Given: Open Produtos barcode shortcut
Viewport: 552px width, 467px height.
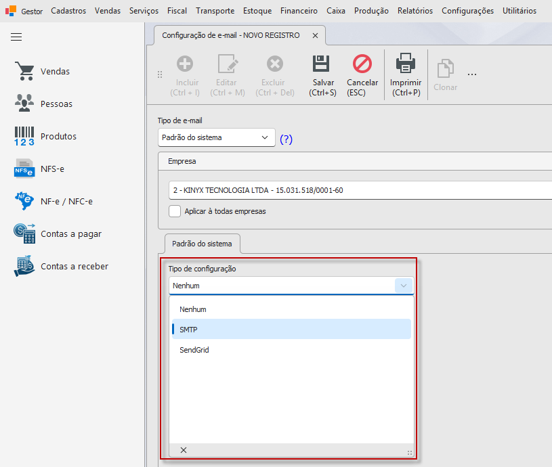Looking at the screenshot, I should pyautogui.click(x=45, y=137).
